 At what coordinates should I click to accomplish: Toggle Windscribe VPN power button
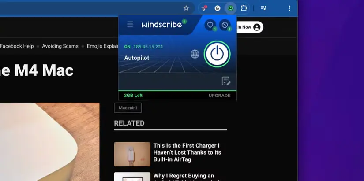click(217, 54)
